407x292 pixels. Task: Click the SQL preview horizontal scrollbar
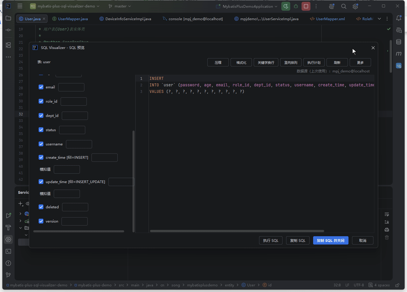(x=237, y=231)
